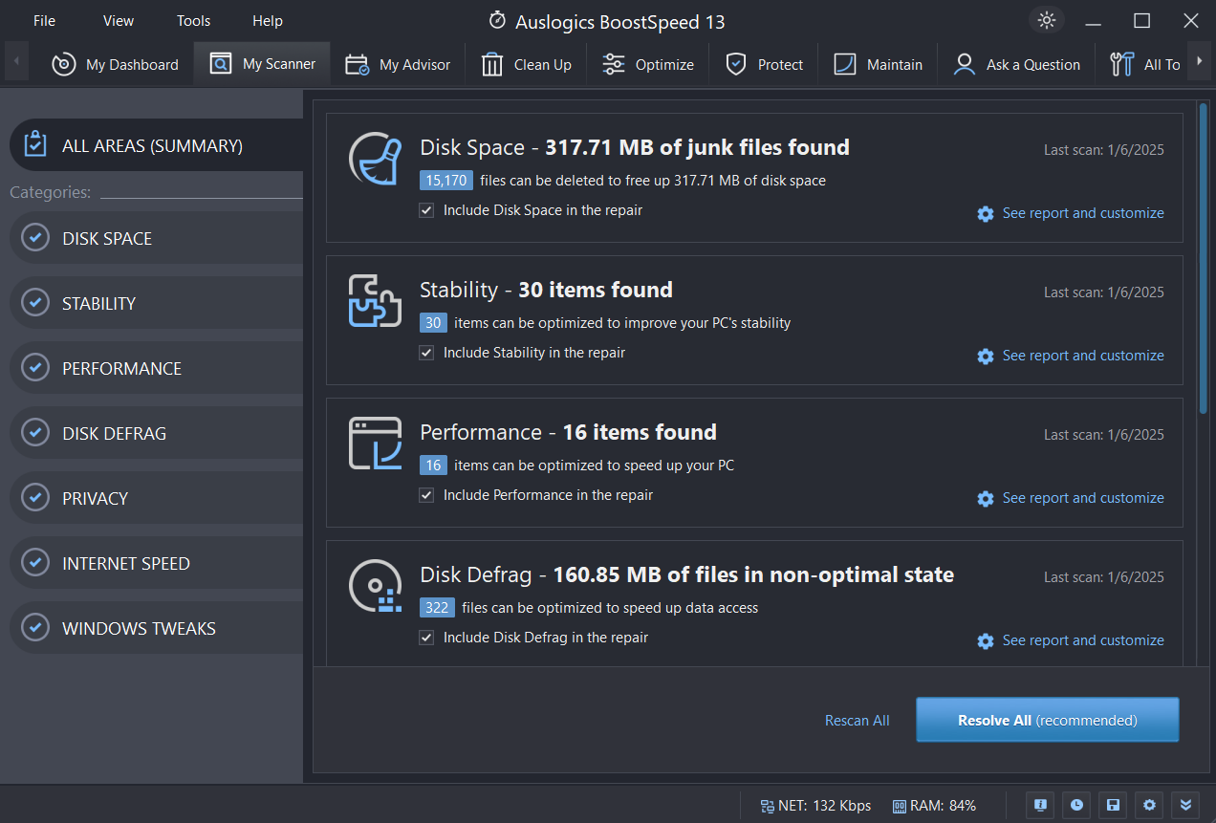Viewport: 1216px width, 823px height.
Task: Click the All Areas clipboard icon
Action: pos(35,145)
